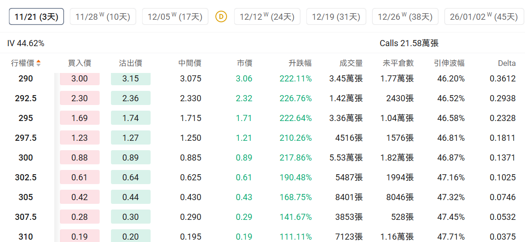Open the 26/01/02 (45天) expiry tab
Image resolution: width=525 pixels, height=242 pixels.
pyautogui.click(x=483, y=17)
